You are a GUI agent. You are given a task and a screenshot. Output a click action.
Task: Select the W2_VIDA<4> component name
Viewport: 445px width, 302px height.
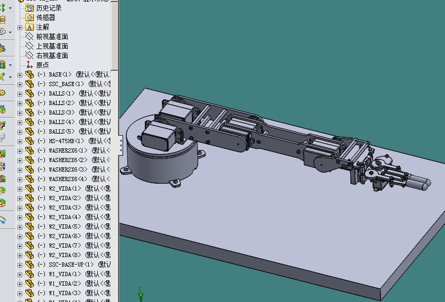[64, 217]
